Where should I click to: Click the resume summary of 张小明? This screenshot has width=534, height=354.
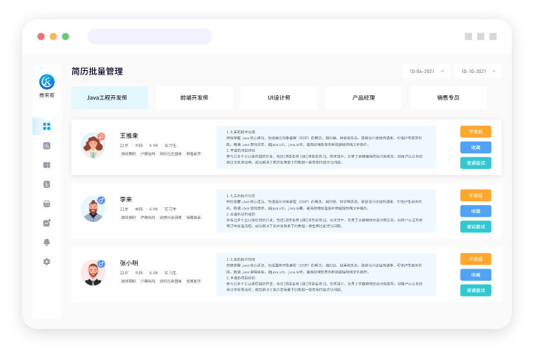tap(326, 274)
